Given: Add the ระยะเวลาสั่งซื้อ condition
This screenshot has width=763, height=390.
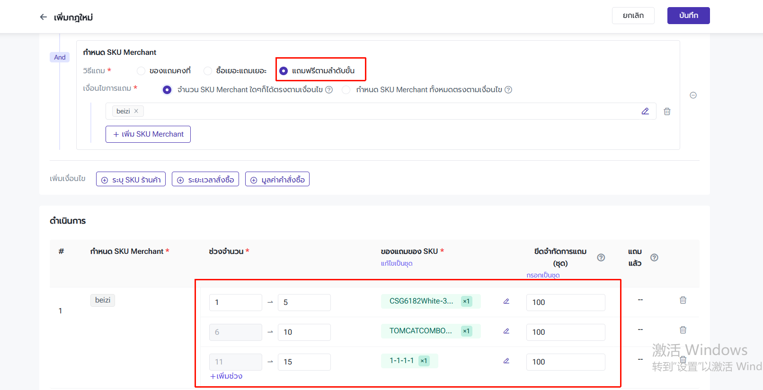Looking at the screenshot, I should click(205, 180).
